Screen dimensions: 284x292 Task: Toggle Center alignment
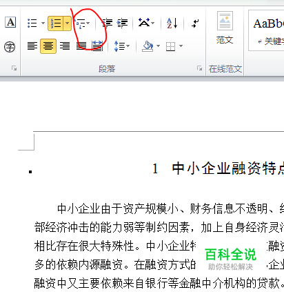(48, 46)
